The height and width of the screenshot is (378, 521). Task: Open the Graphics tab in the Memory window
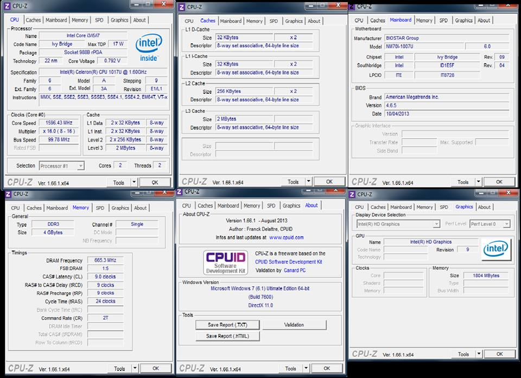[x=120, y=208]
